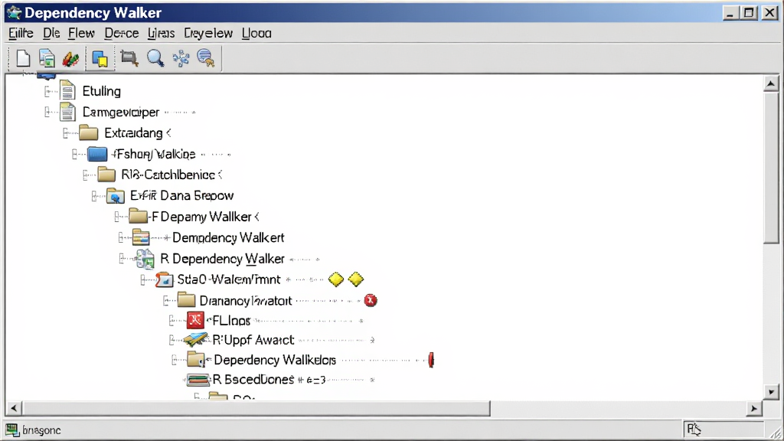The height and width of the screenshot is (441, 784).
Task: Expand the Etuling tree node
Action: pos(48,91)
